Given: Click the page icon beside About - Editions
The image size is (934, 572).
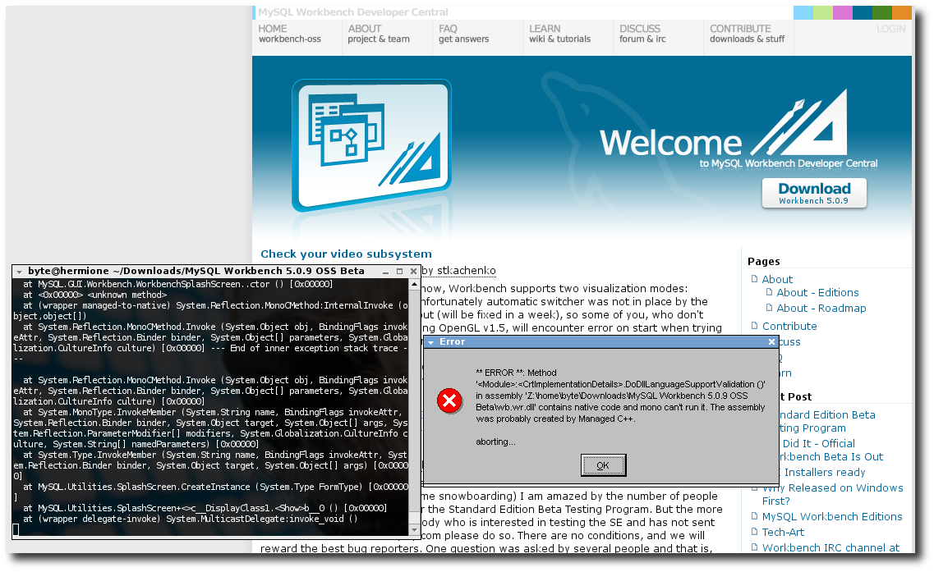Looking at the screenshot, I should [x=769, y=292].
